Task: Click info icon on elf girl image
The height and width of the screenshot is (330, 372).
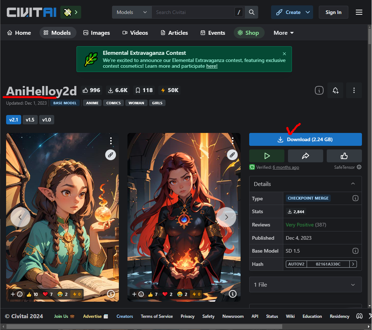Action: pos(111,294)
